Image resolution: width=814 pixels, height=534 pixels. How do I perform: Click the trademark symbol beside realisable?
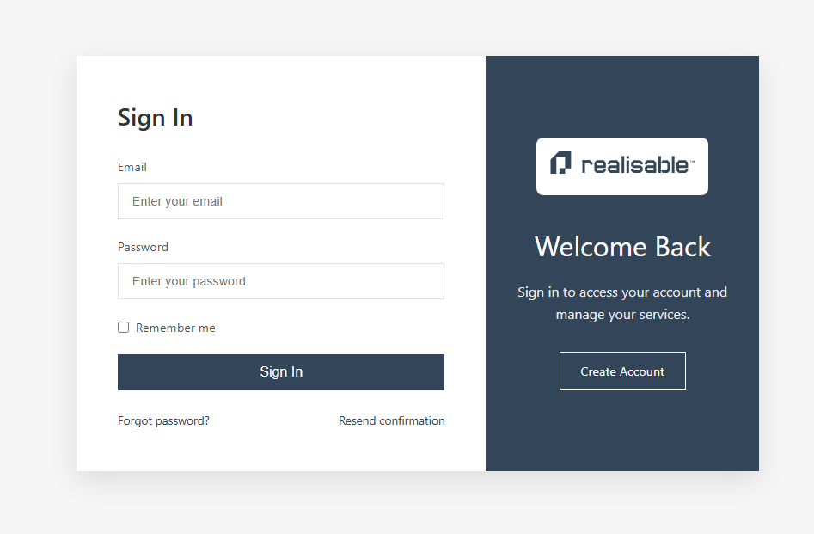(x=692, y=159)
